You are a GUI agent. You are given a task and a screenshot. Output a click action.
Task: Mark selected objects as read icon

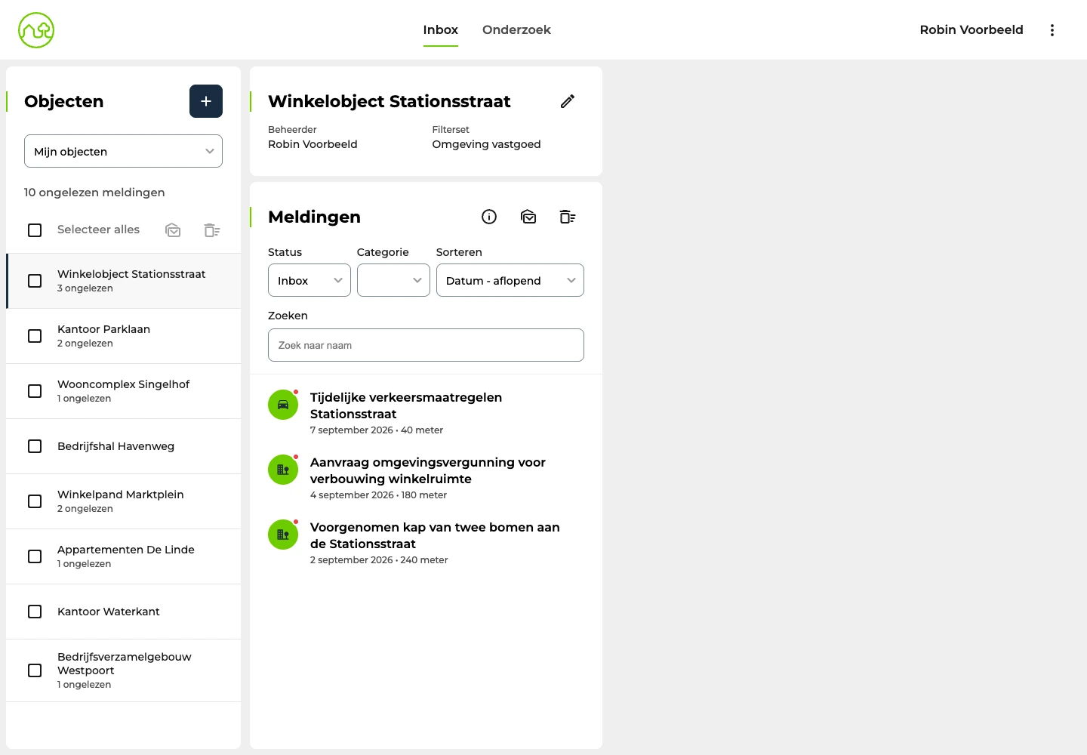coord(173,230)
